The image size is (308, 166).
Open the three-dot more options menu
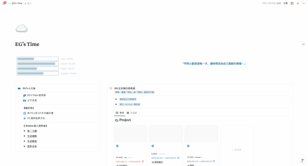point(303,3)
